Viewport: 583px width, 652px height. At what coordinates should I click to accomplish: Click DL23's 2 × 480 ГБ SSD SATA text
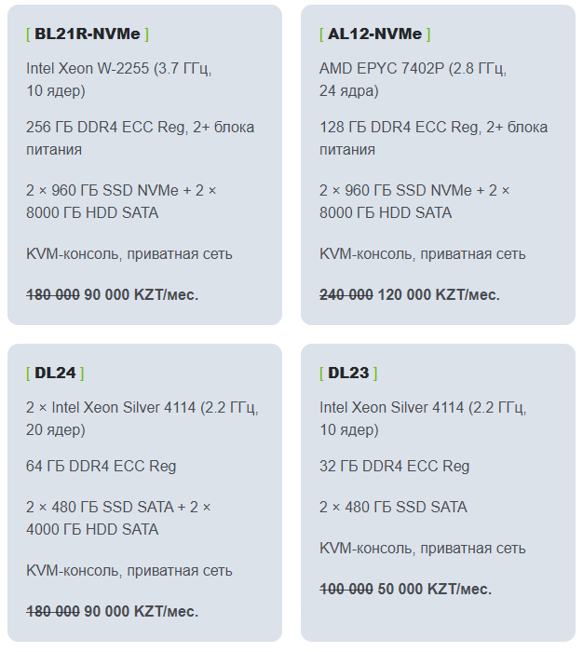[393, 507]
